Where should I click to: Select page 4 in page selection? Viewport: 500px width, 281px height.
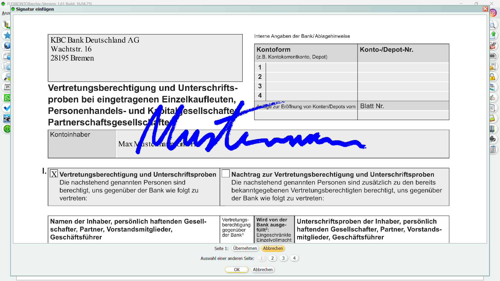tap(294, 258)
